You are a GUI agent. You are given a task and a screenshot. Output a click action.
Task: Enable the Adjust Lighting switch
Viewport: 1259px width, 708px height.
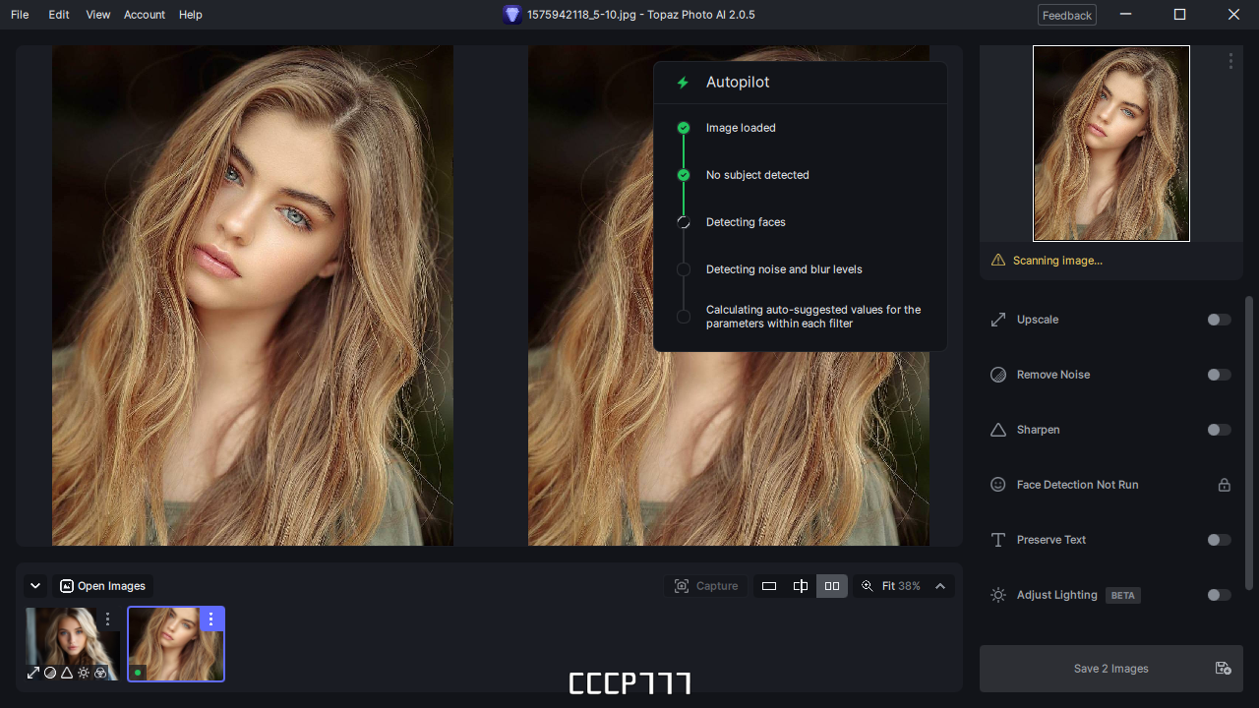[x=1219, y=595]
